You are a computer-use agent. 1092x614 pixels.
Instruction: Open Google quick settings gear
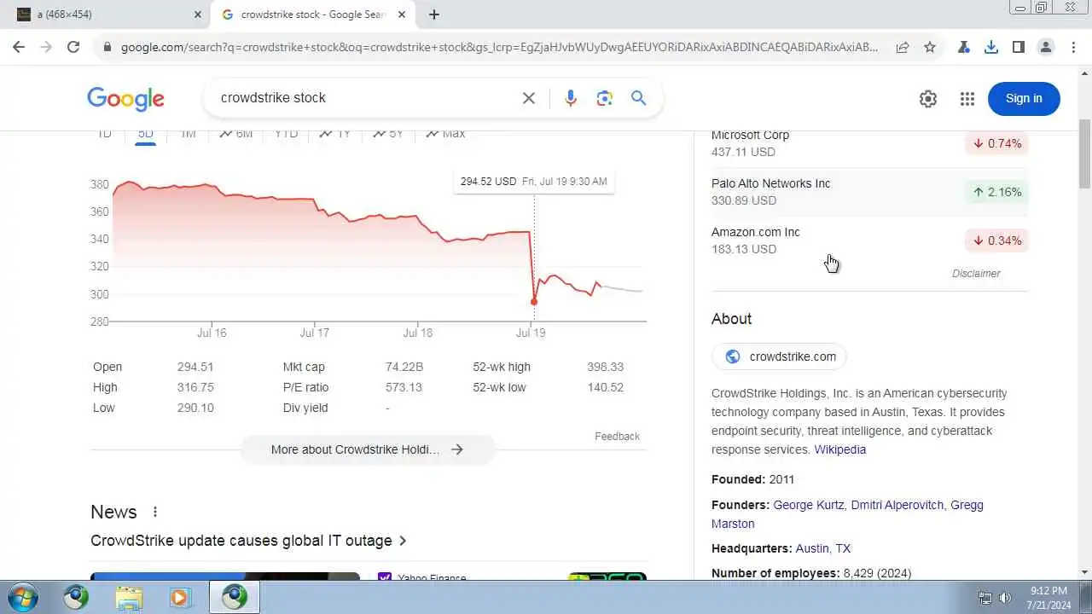coord(928,99)
